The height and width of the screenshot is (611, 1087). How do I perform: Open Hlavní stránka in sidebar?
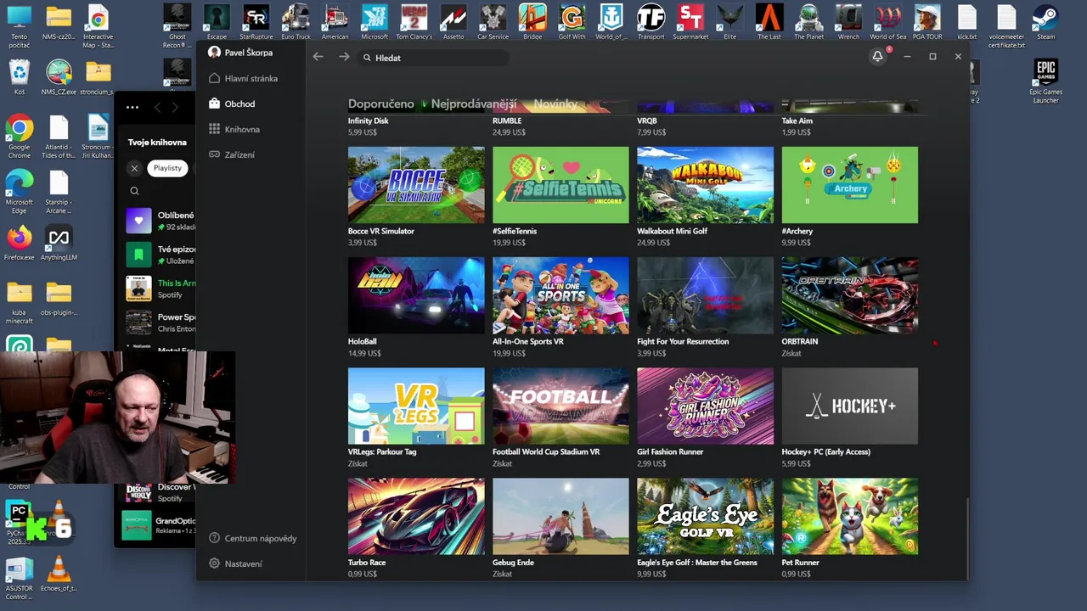243,78
